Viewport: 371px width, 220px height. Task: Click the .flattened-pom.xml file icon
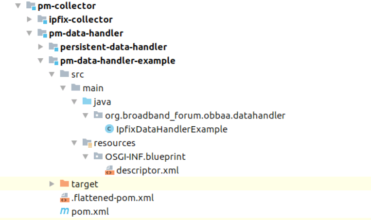pyautogui.click(x=64, y=198)
